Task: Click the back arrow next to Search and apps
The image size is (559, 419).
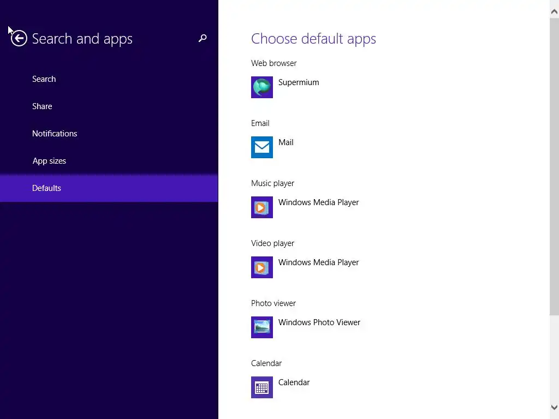Action: pos(19,39)
